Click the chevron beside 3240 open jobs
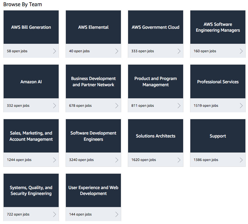 click(117, 160)
